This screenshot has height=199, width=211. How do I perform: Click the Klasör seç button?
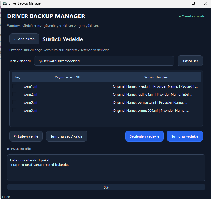(x=190, y=61)
